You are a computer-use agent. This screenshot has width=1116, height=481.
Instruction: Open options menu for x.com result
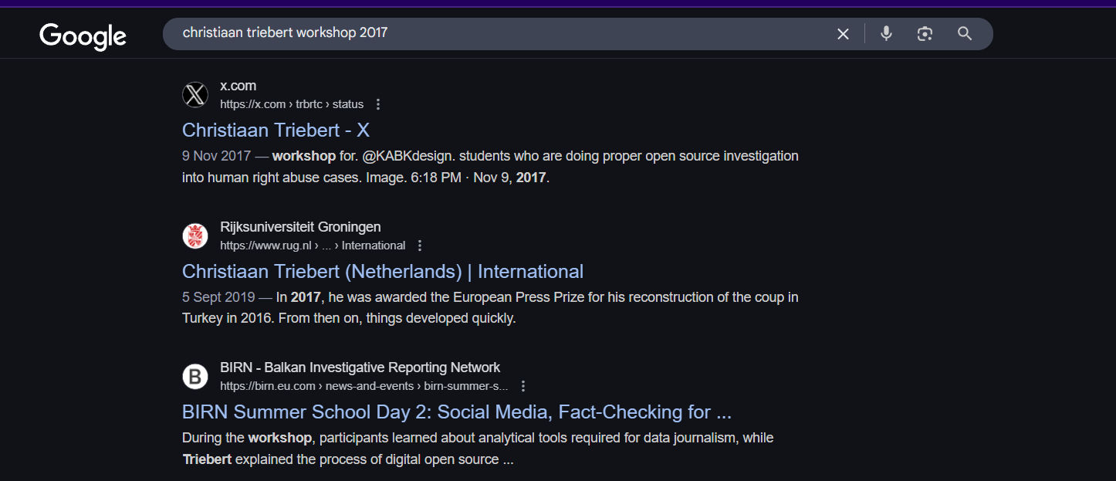(x=378, y=104)
